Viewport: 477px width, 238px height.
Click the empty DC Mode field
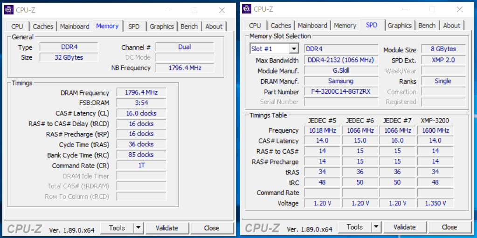tap(185, 57)
